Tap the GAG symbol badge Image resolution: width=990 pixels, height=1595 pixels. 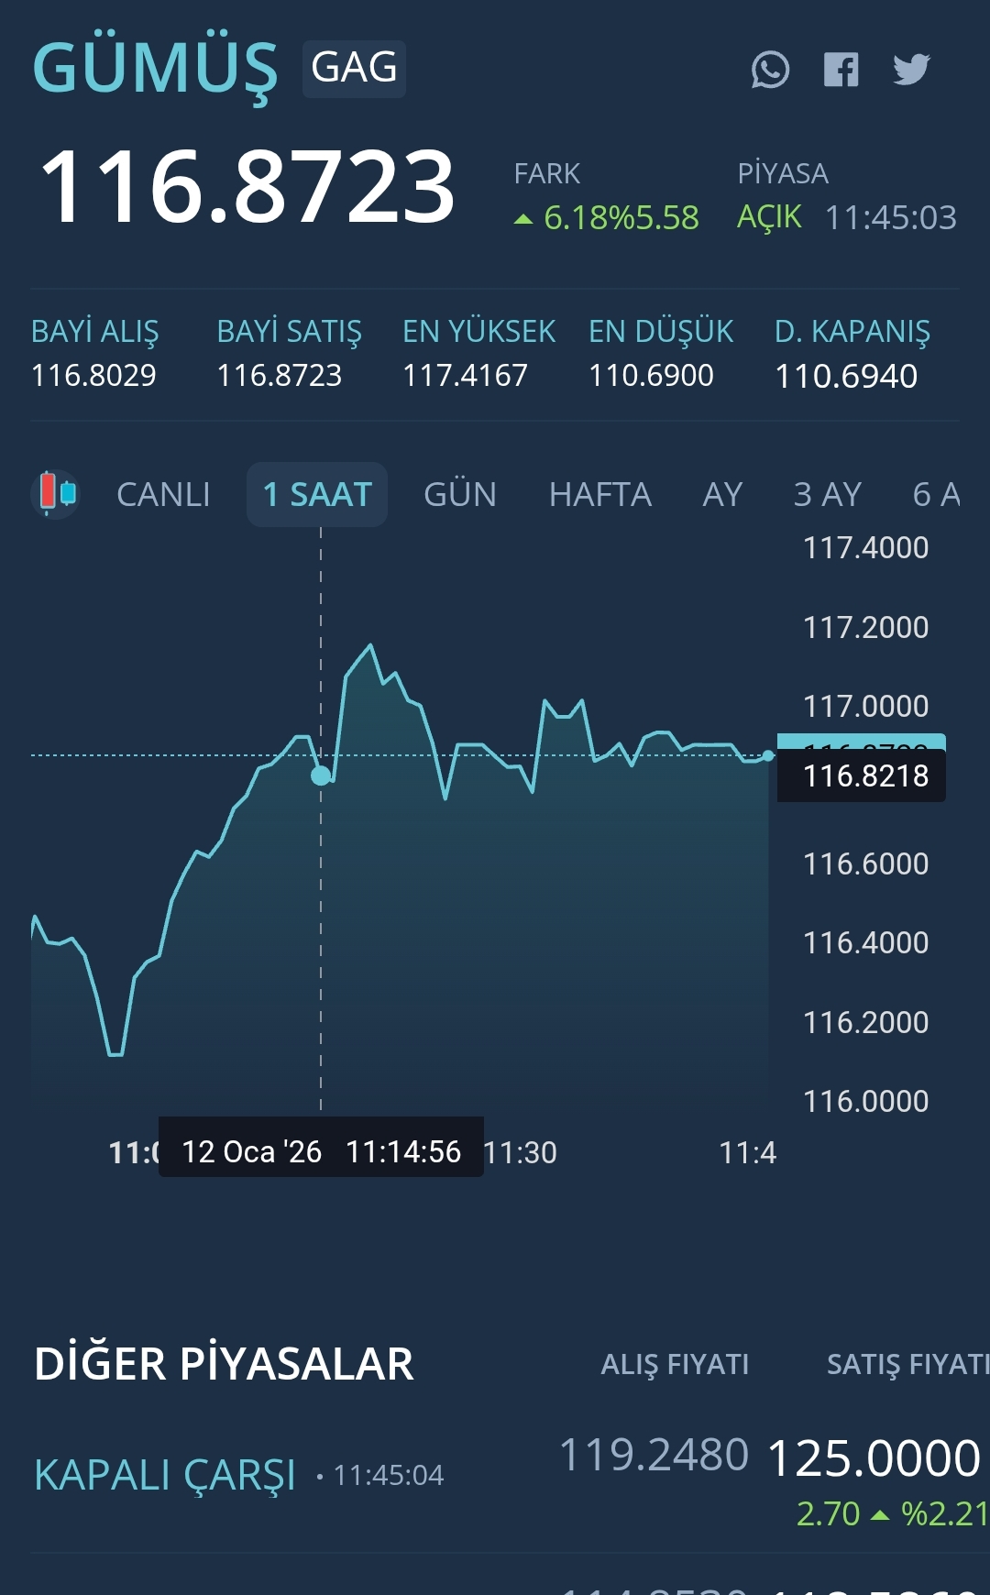(x=354, y=68)
